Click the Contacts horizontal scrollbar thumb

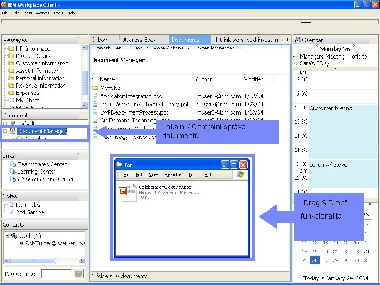pos(33,261)
